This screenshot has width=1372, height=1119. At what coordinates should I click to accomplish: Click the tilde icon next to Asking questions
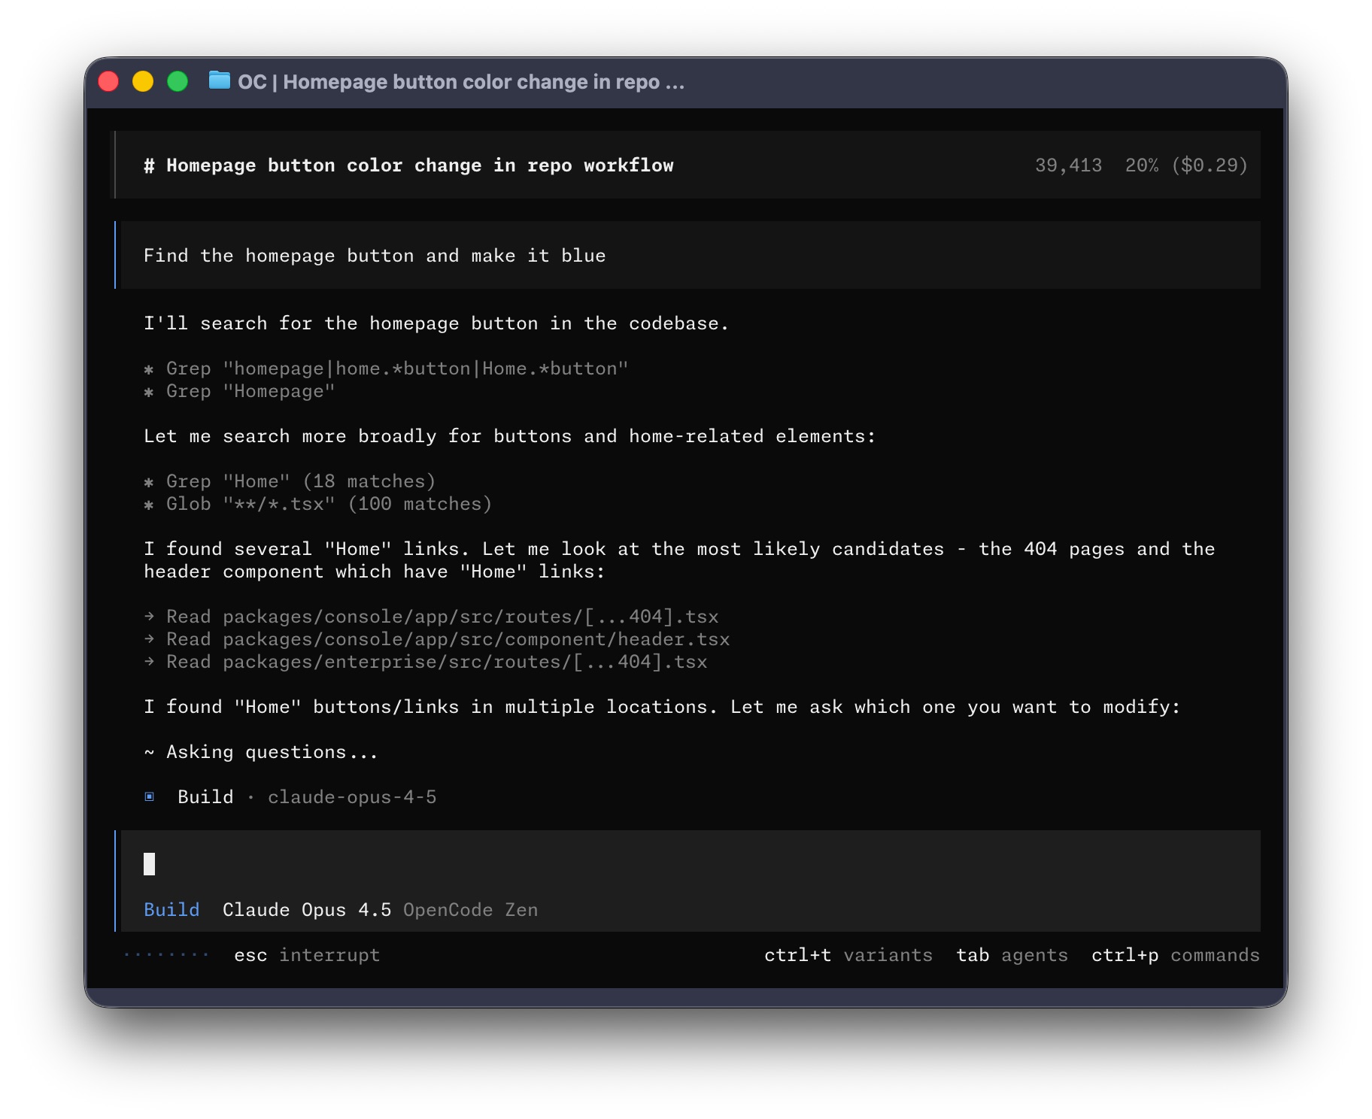tap(148, 751)
